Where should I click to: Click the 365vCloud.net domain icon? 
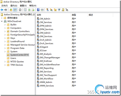click(5, 21)
